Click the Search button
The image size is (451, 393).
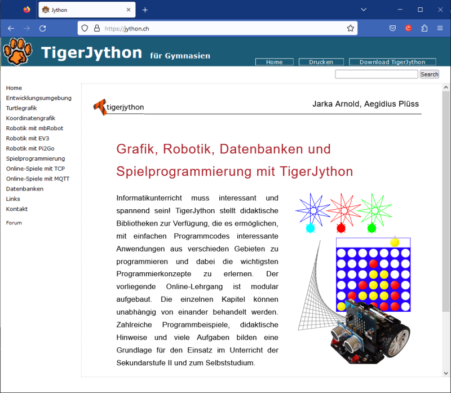[429, 74]
